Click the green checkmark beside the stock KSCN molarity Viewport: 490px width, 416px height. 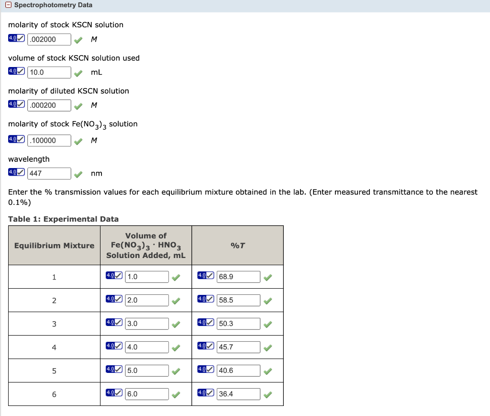point(78,40)
